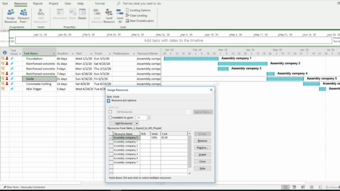Click the Close button in Assign Resources
This screenshot has height=191, width=340.
tap(202, 161)
